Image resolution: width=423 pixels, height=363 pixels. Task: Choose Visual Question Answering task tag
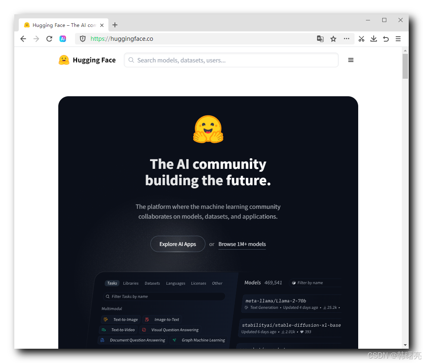(171, 330)
